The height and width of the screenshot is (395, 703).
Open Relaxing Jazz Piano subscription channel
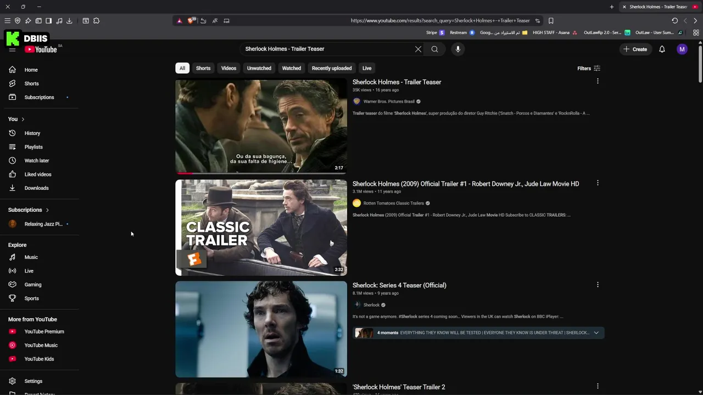40,224
